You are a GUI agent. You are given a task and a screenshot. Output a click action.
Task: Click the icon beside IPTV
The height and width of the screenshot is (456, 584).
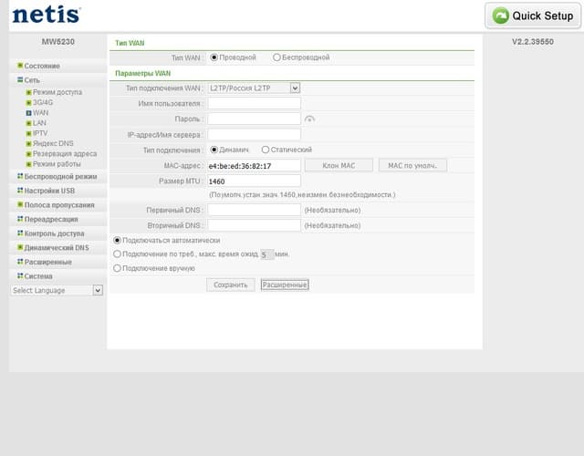(28, 133)
